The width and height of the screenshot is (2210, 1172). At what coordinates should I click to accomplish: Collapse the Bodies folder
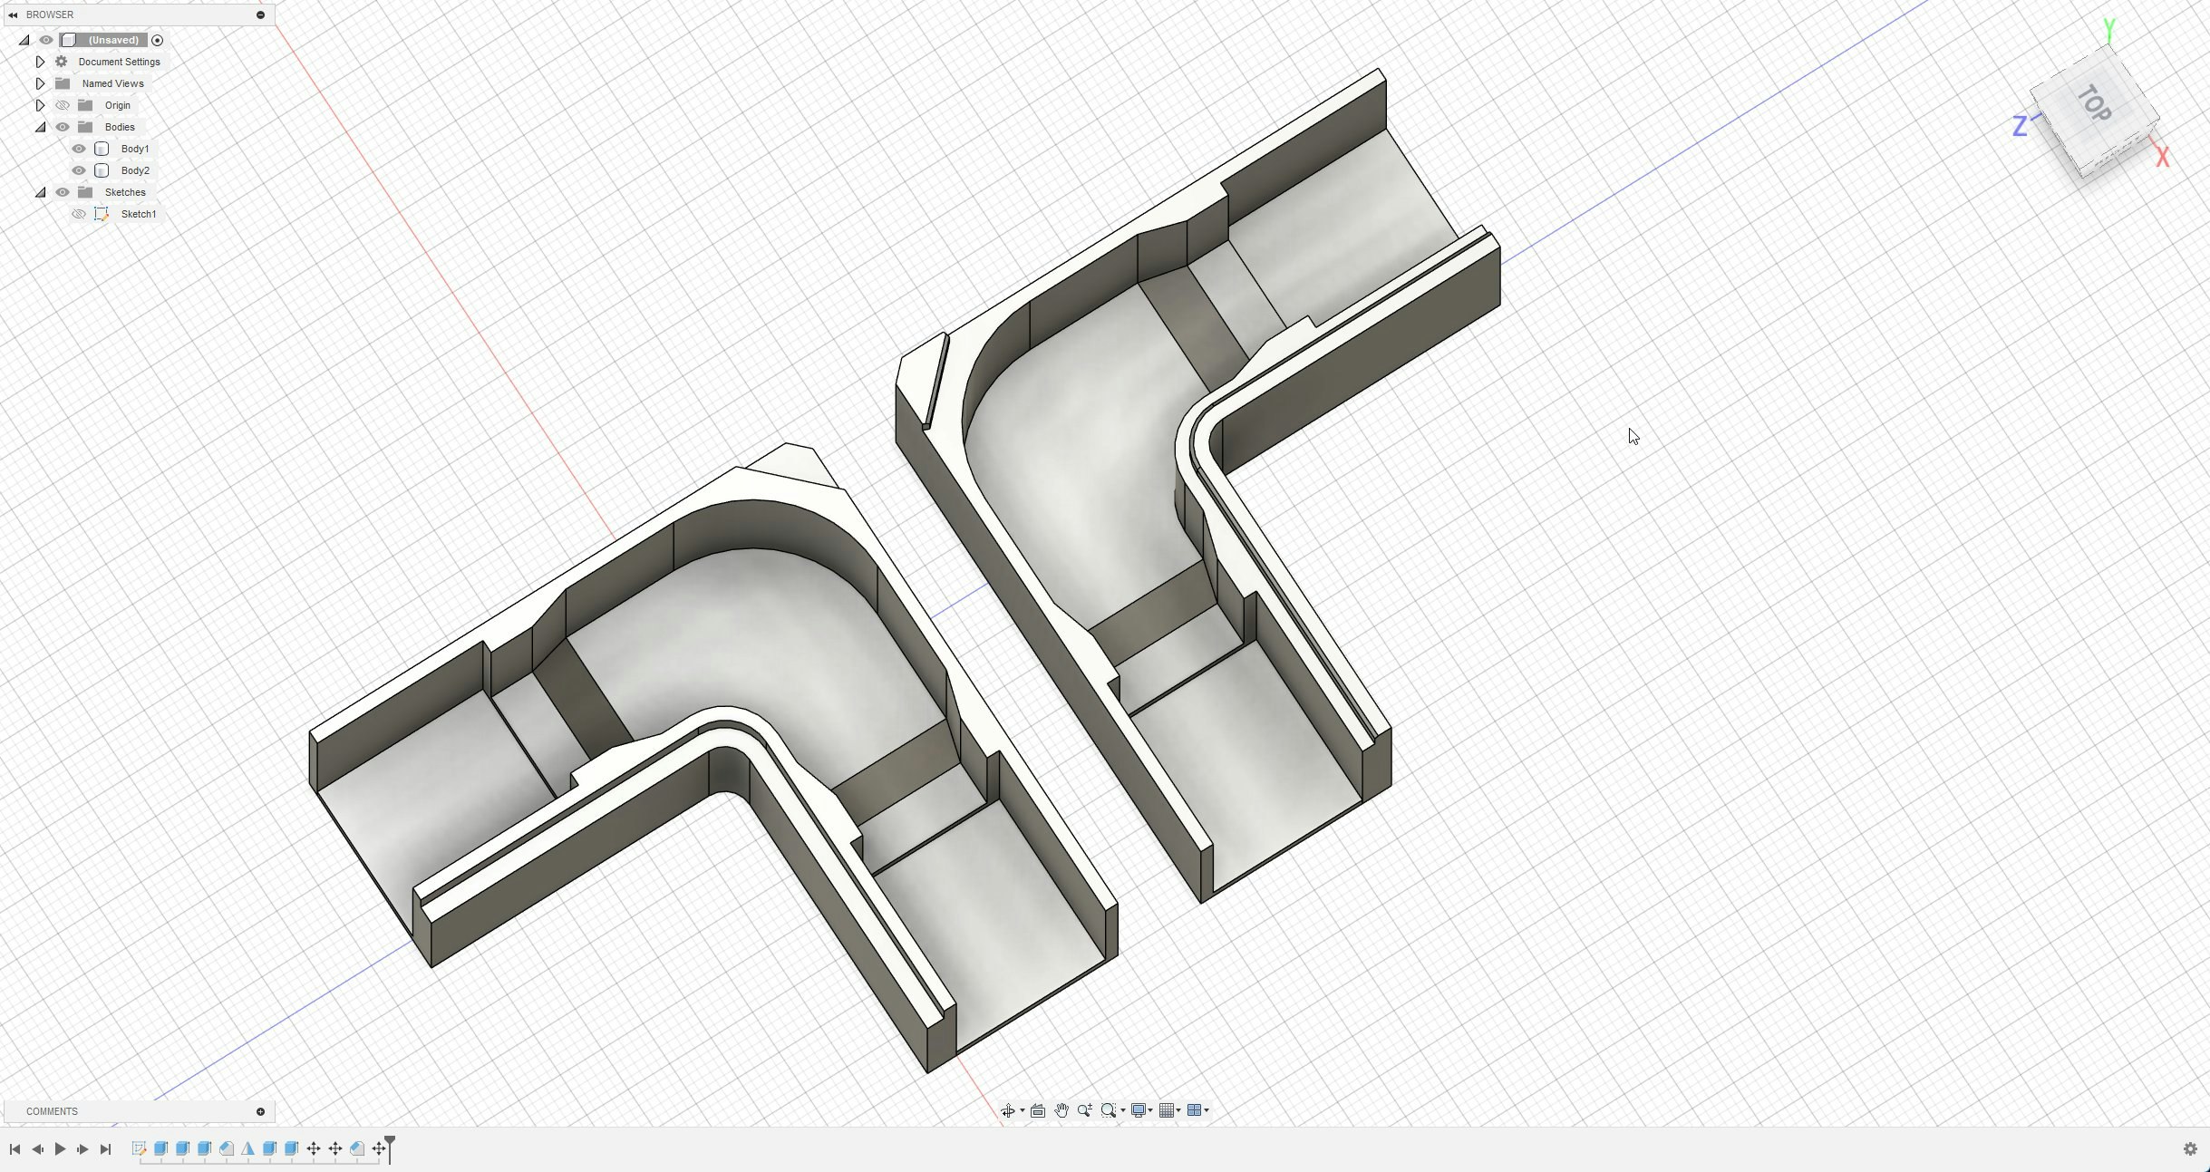tap(40, 127)
